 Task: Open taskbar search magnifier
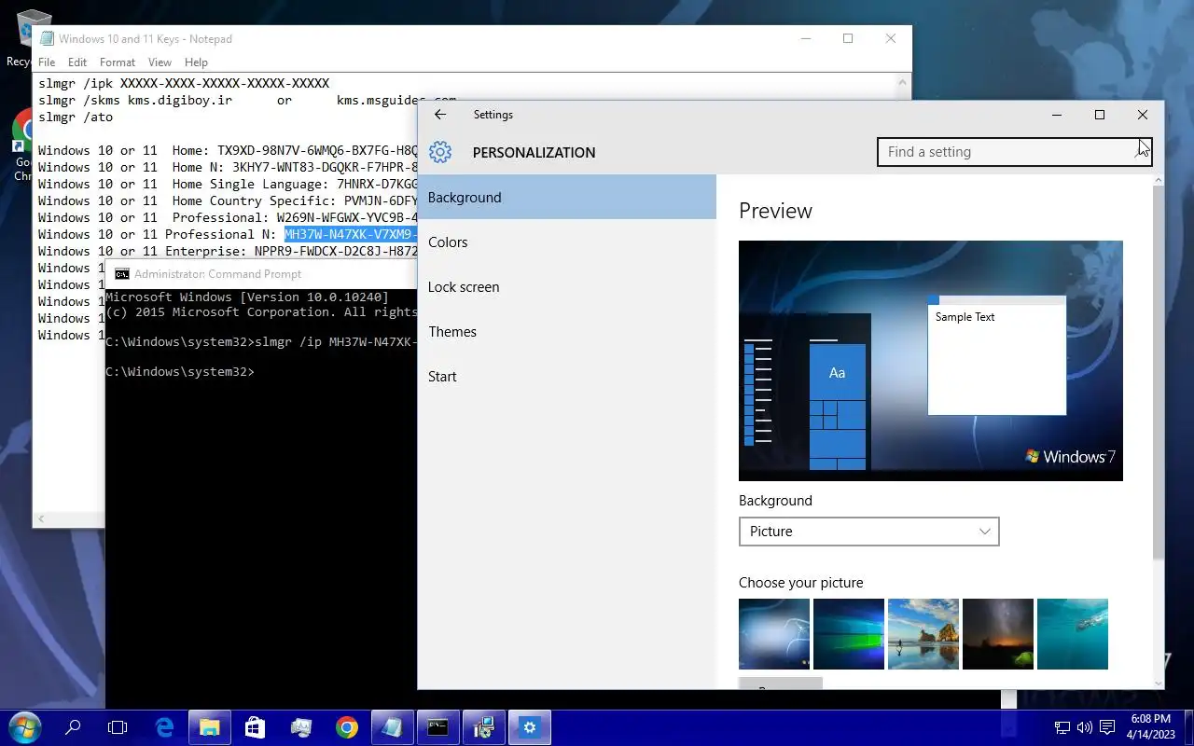tap(73, 727)
